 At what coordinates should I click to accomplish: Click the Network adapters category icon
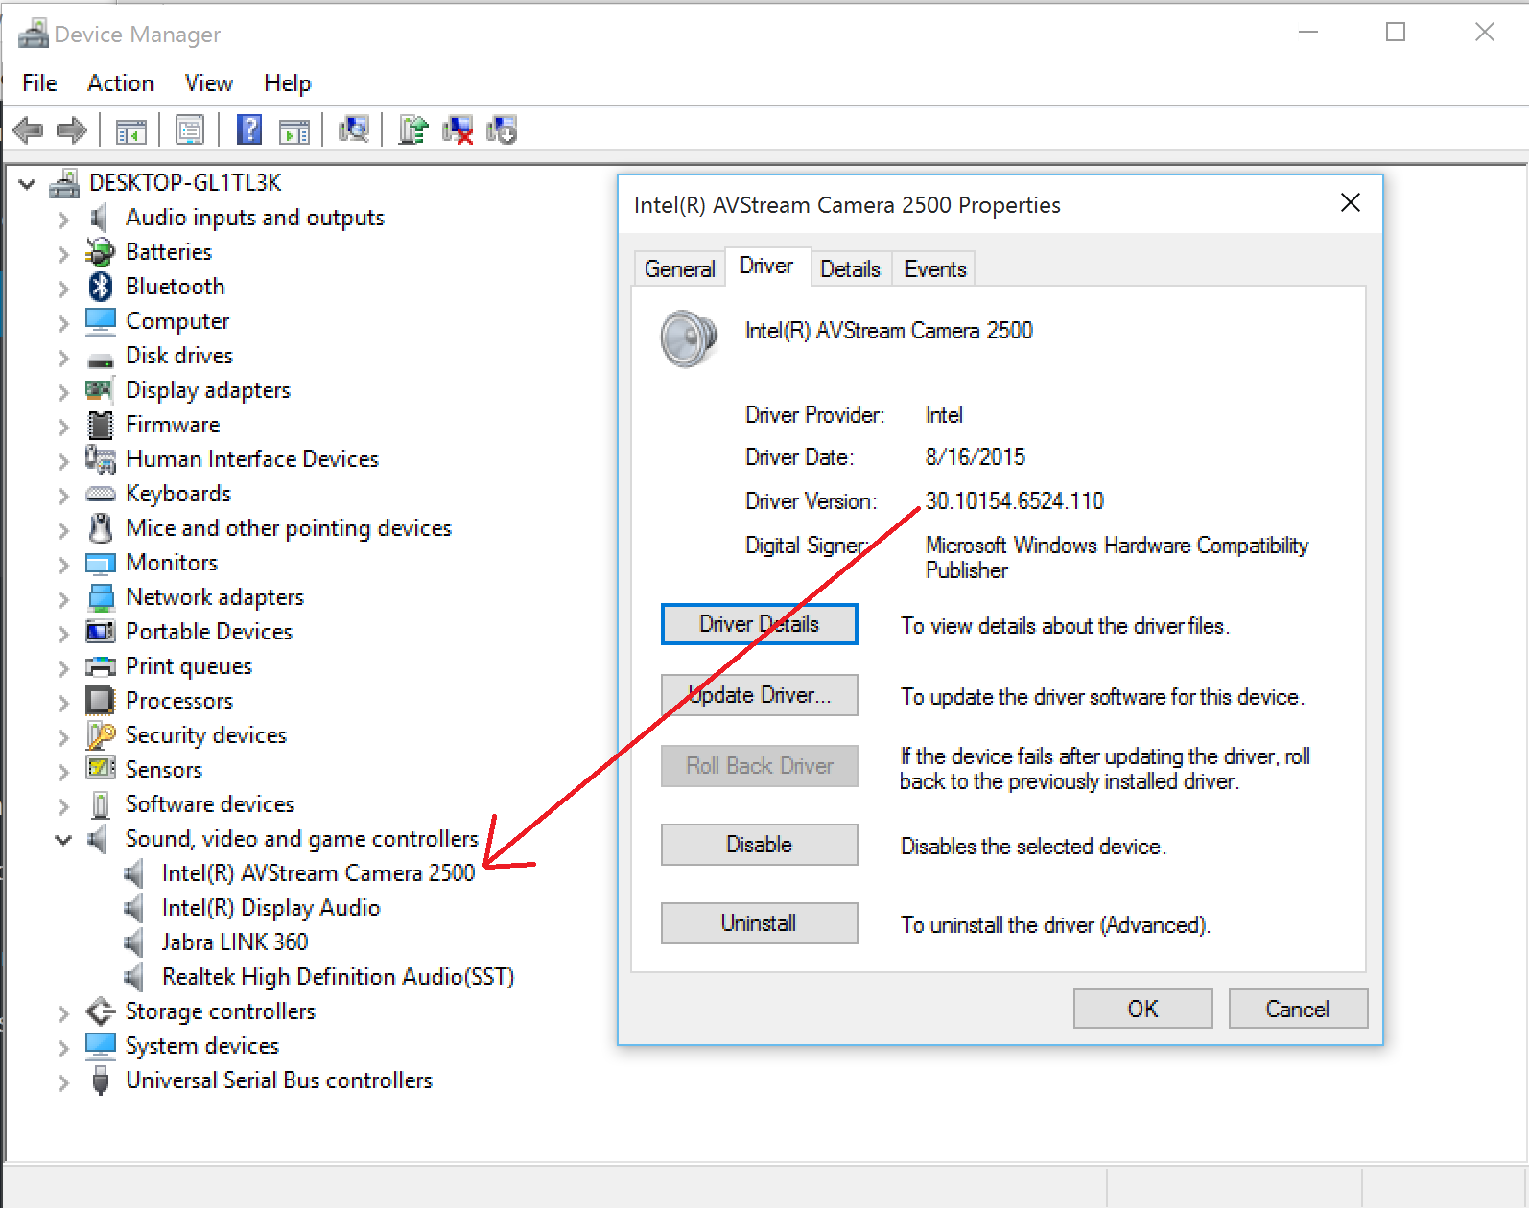101,597
